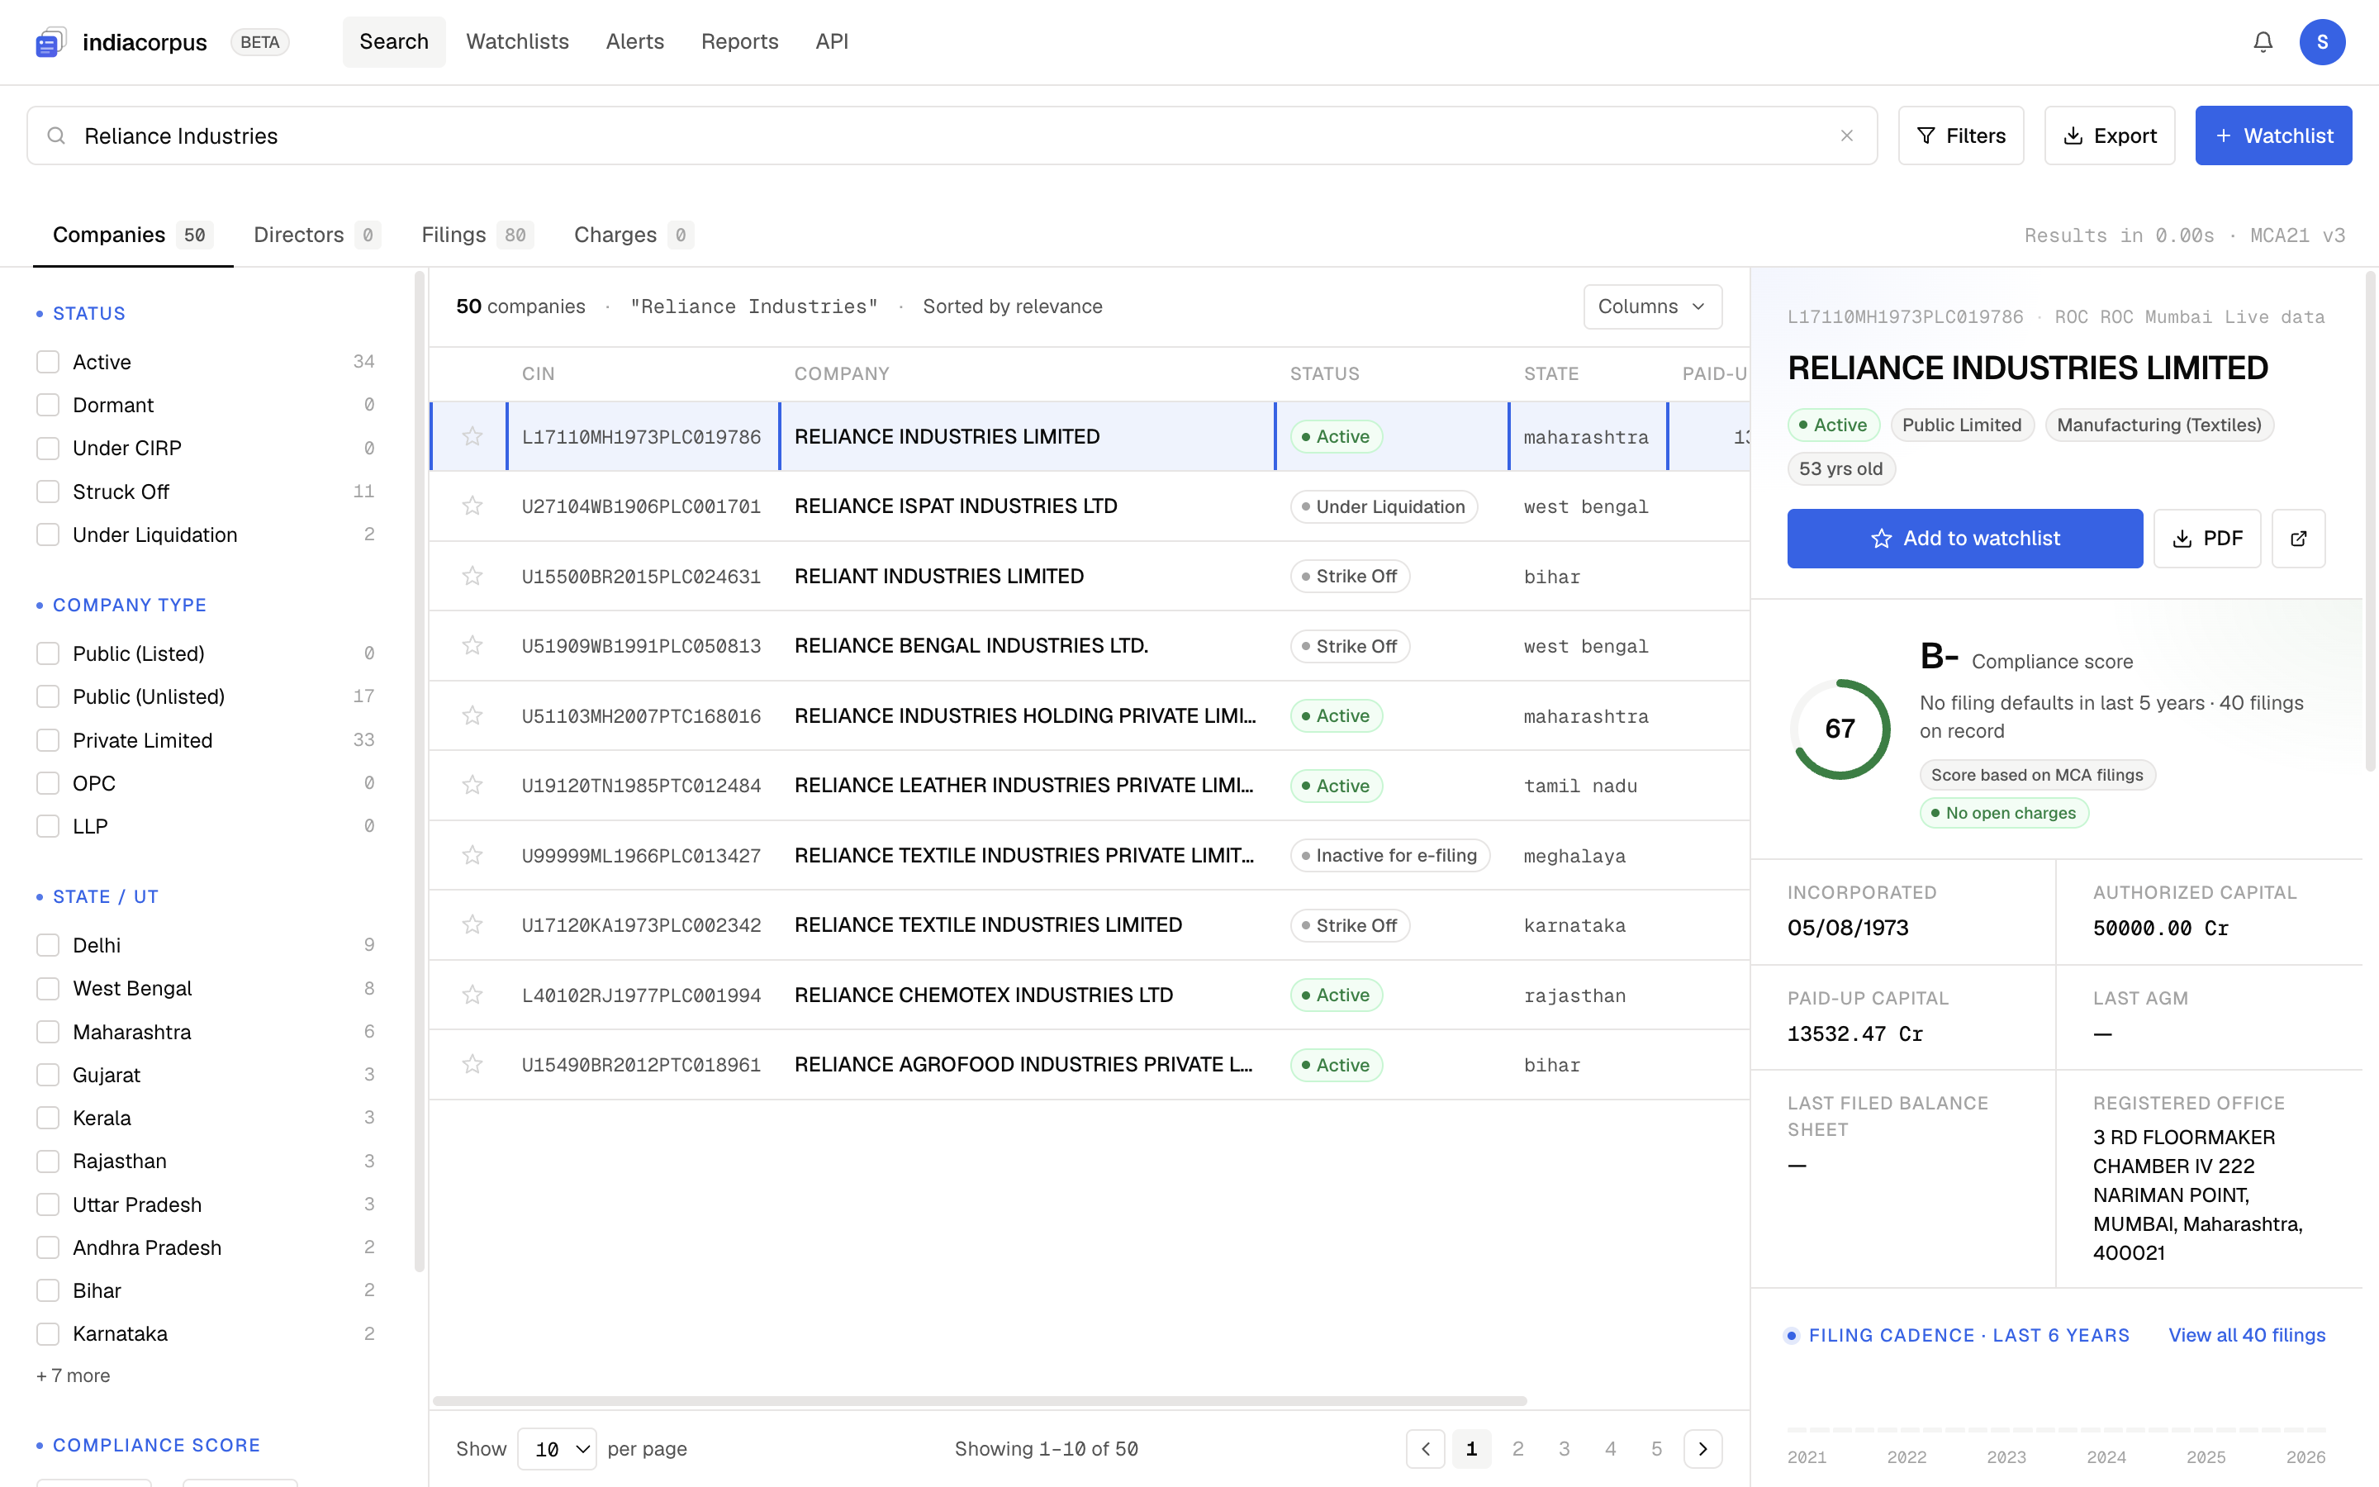
Task: Check the West Bengal state filter
Action: tap(48, 988)
